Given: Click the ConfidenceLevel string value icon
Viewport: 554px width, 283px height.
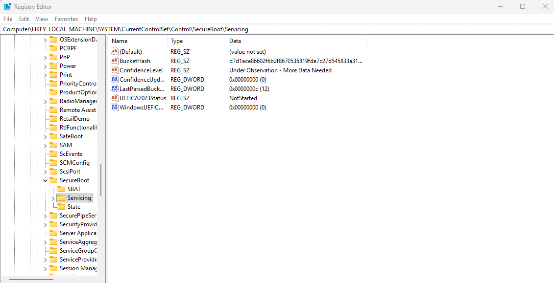Looking at the screenshot, I should point(115,70).
